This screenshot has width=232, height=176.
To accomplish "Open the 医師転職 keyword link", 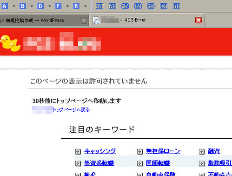I will point(158,163).
